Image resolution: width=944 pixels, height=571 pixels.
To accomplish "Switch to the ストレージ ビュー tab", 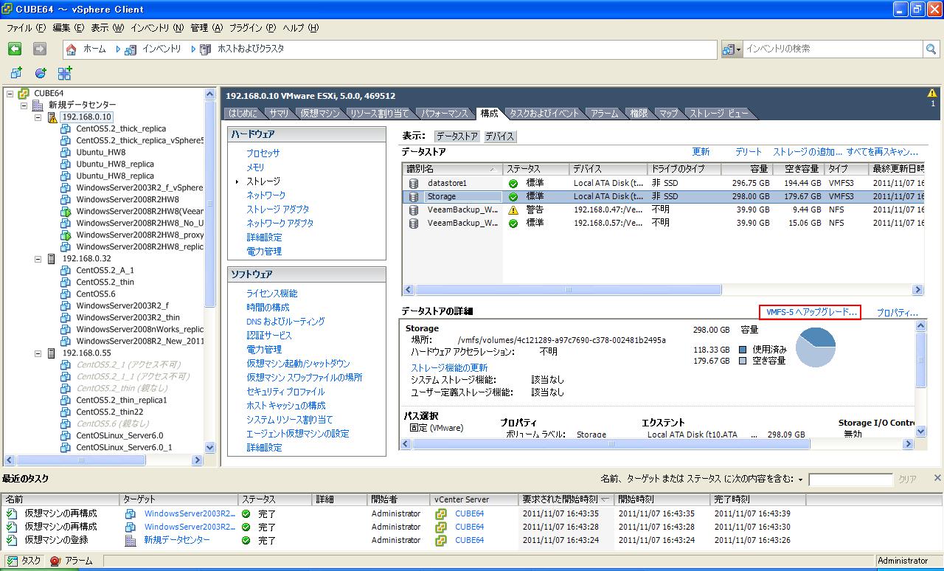I will 718,114.
